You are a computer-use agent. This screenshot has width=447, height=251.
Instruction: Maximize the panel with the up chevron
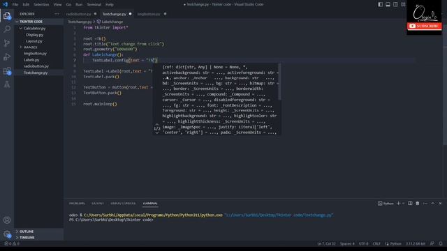tap(433, 203)
